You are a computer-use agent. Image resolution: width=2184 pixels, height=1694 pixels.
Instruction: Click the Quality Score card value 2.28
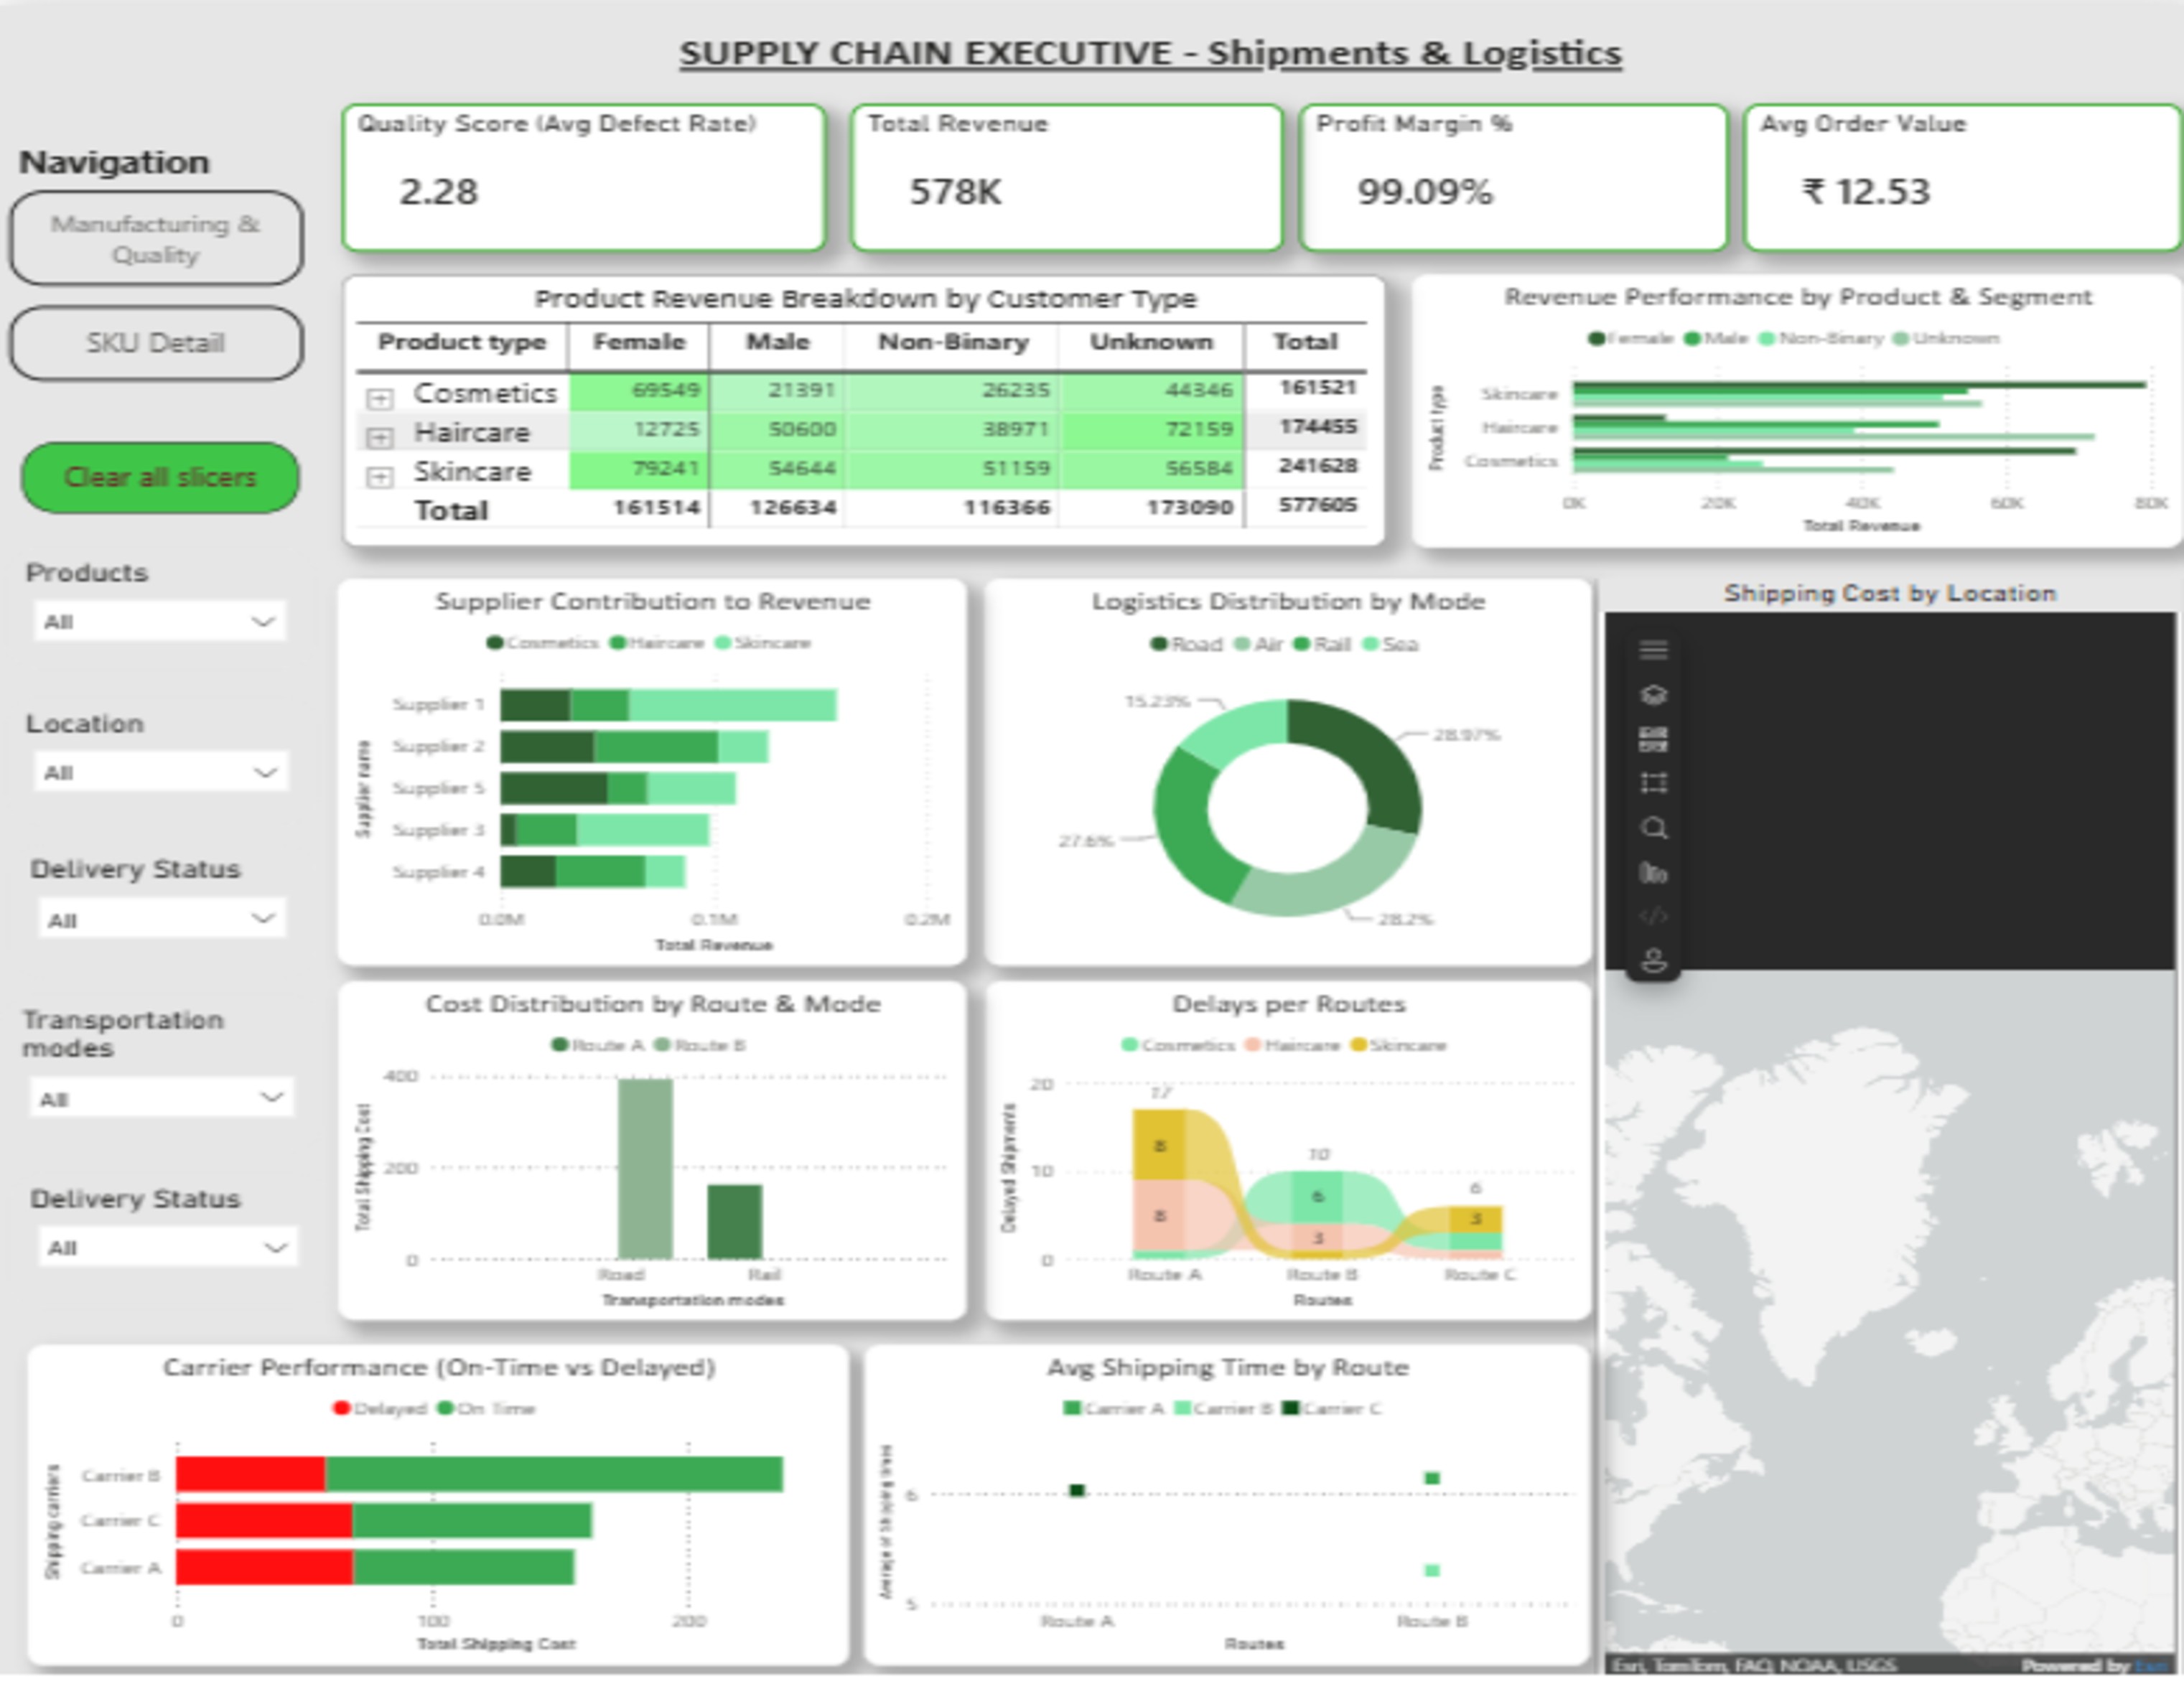coord(438,191)
